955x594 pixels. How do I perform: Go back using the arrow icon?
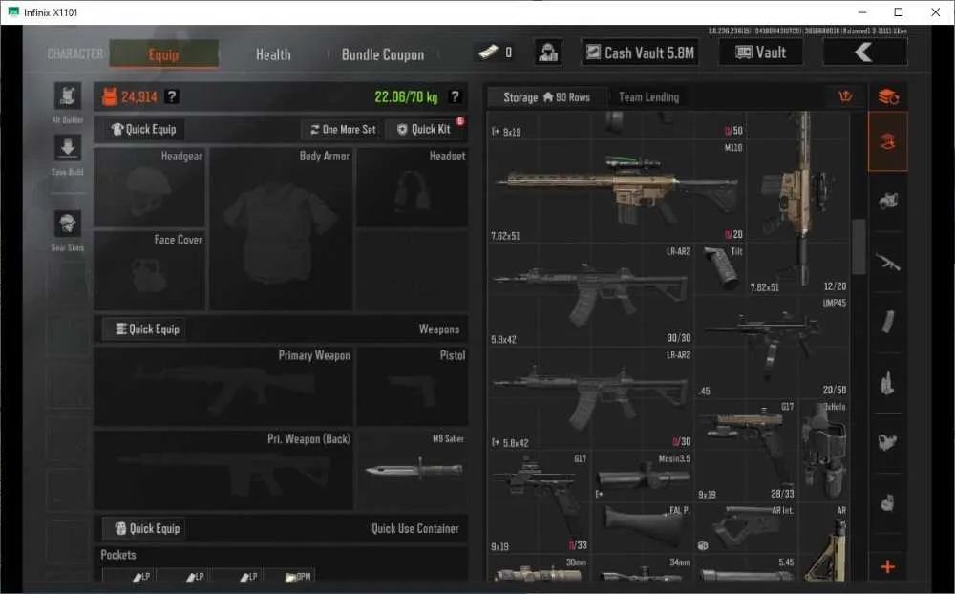click(x=865, y=53)
